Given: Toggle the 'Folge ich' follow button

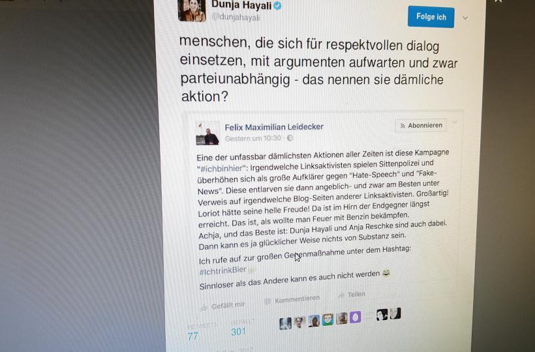Looking at the screenshot, I should click(x=431, y=17).
